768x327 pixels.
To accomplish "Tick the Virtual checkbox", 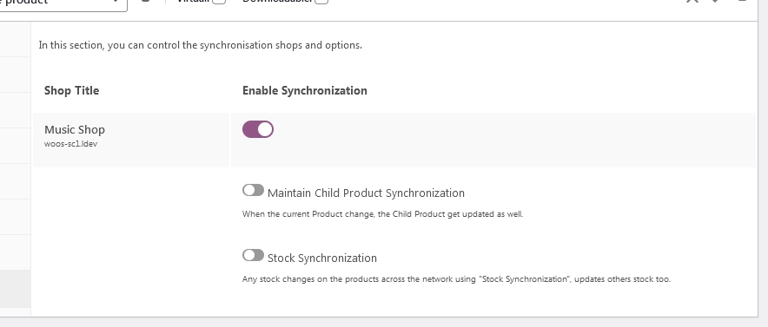I will 219,1.
